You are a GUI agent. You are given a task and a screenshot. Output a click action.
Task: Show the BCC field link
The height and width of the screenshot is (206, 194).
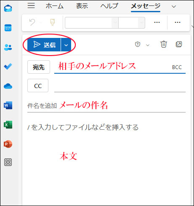177,67
